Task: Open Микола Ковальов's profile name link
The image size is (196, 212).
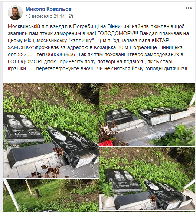Action: coord(49,9)
